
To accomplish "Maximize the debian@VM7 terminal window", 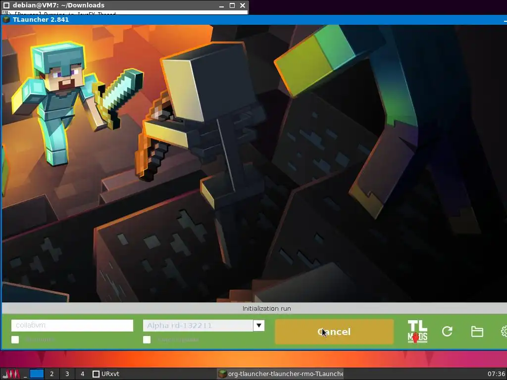I will coord(232,5).
